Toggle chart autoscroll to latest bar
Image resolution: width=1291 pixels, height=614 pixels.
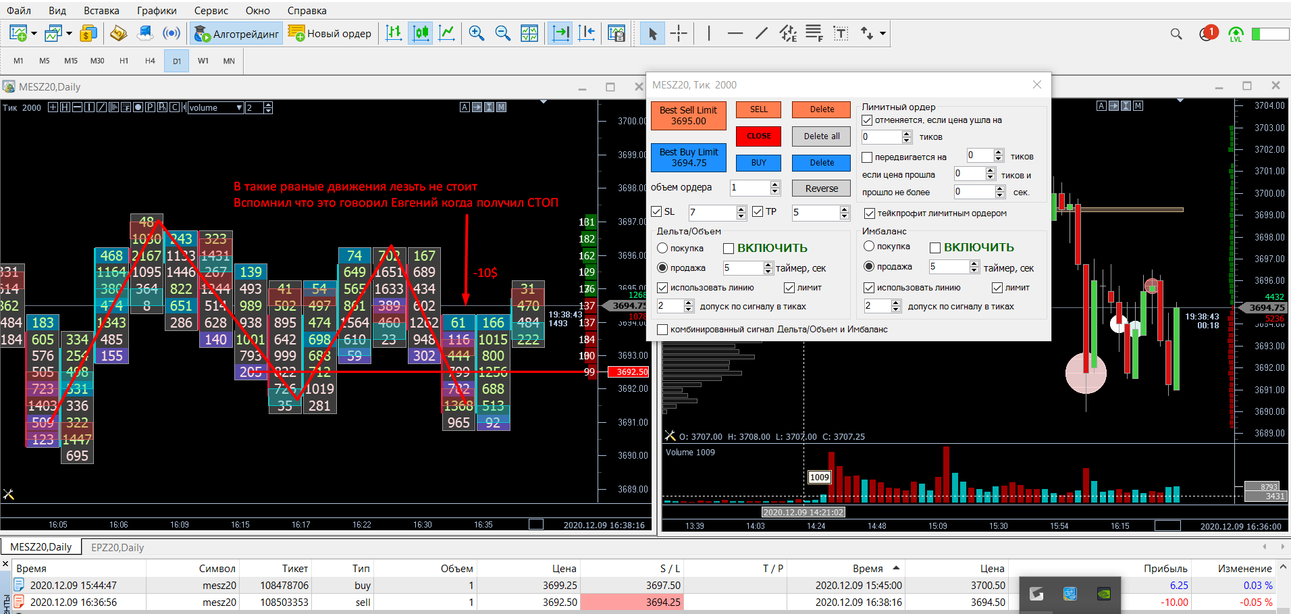[x=560, y=33]
